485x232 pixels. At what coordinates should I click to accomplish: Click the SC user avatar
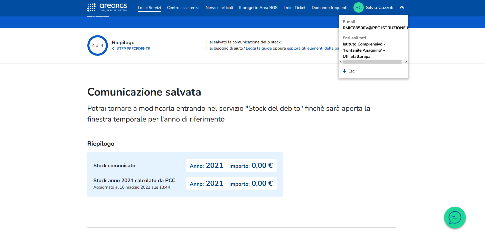358,7
